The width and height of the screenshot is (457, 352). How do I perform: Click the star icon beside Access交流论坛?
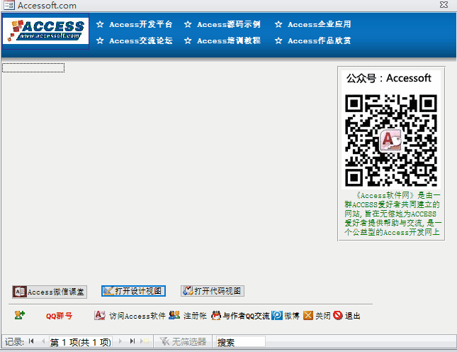tap(100, 40)
